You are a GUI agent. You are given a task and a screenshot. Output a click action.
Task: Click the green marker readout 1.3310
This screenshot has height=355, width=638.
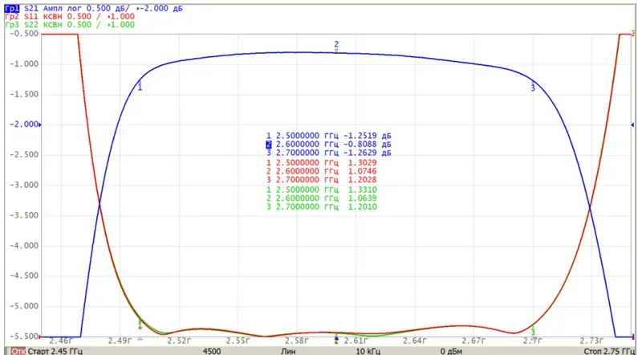362,190
